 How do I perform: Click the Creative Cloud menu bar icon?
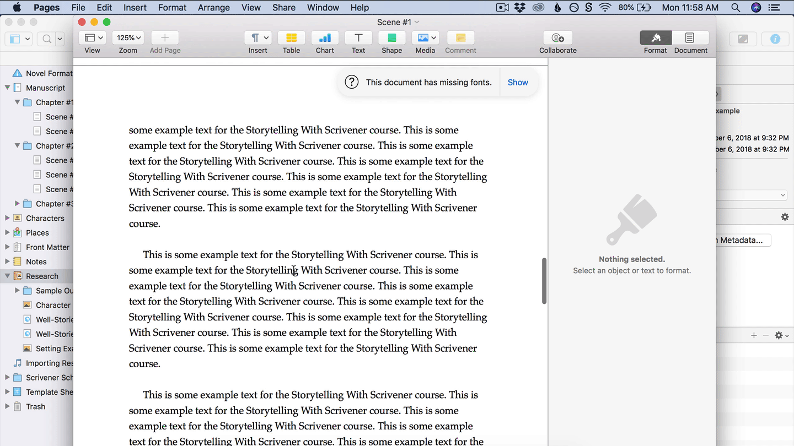tap(538, 8)
